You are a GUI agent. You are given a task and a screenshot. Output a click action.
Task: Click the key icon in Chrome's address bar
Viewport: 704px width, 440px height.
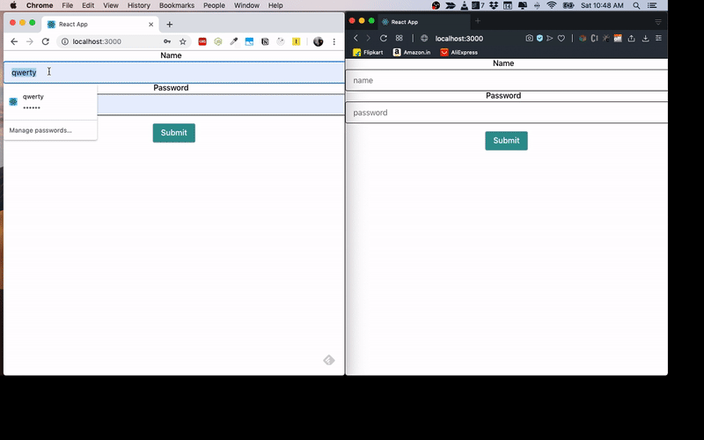click(167, 41)
